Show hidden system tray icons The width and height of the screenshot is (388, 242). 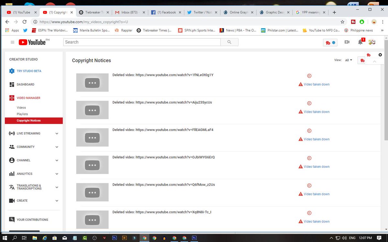pos(331,238)
